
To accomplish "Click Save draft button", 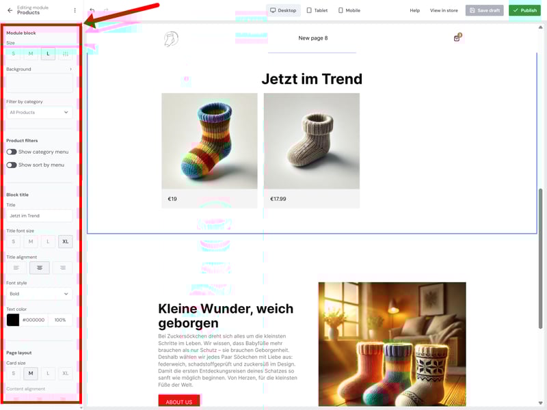I will (484, 10).
